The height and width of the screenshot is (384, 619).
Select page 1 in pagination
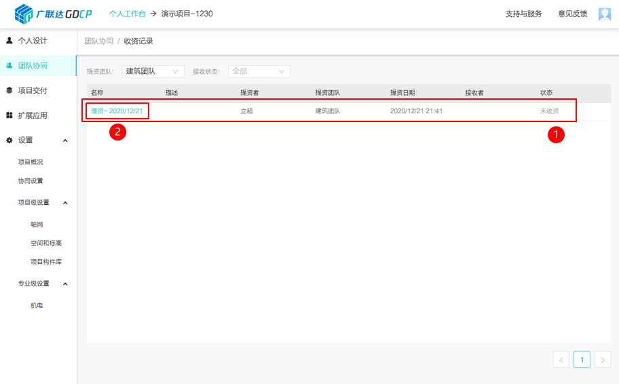click(x=582, y=360)
